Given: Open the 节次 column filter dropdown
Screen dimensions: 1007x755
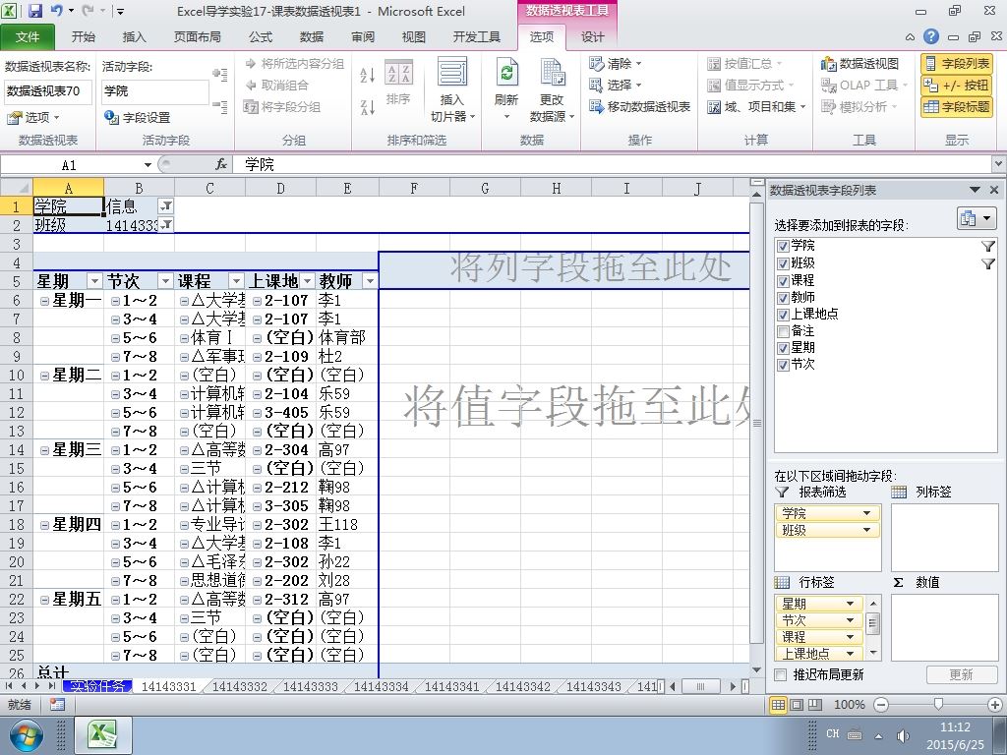Looking at the screenshot, I should tap(165, 281).
